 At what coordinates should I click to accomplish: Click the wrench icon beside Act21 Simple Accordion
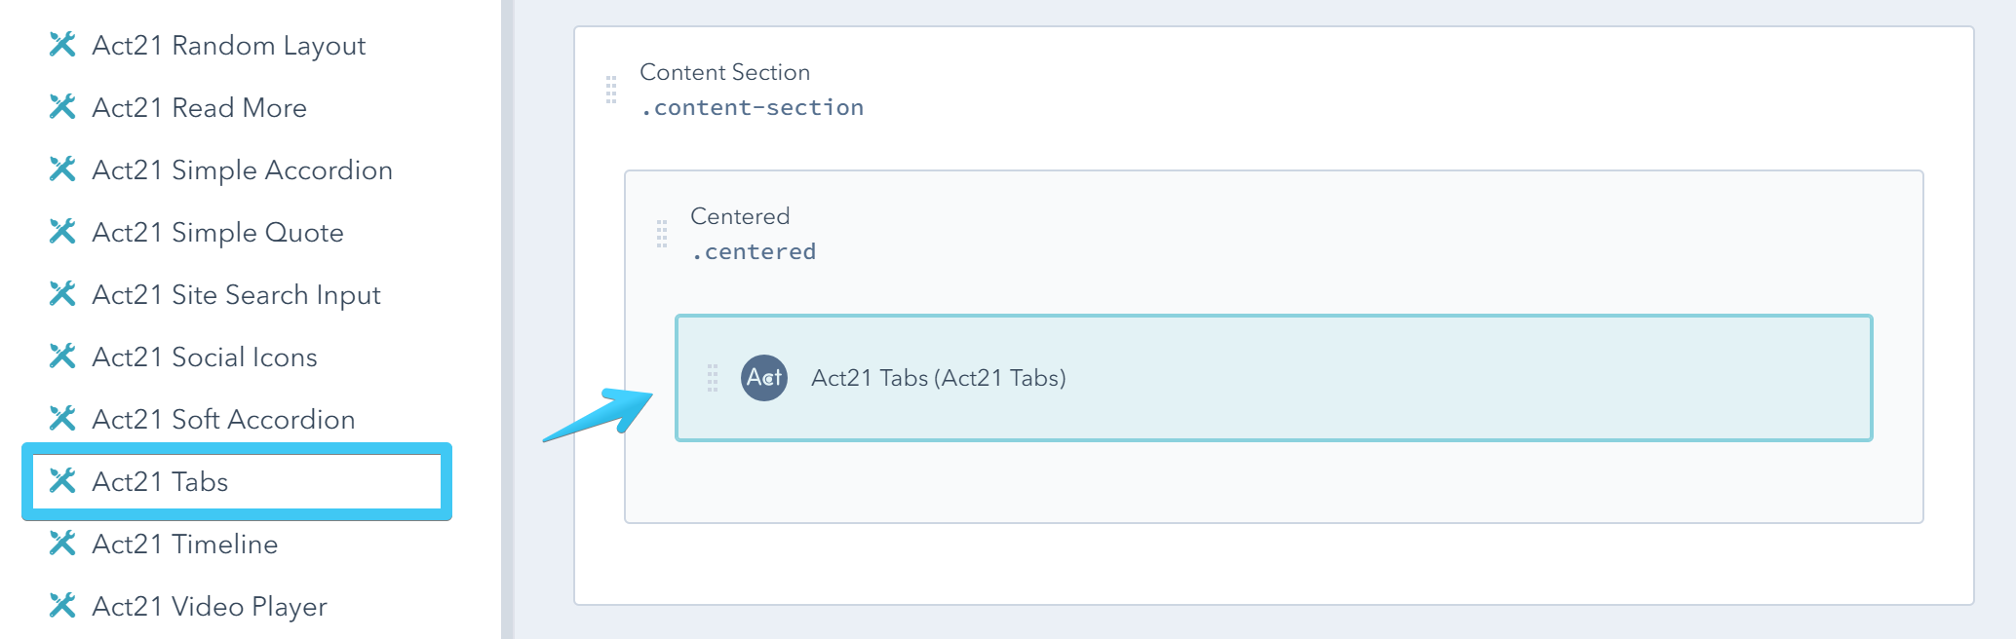coord(63,169)
